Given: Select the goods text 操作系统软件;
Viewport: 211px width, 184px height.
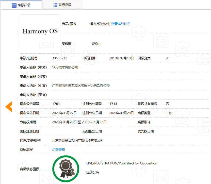Looking at the screenshot, I should click(100, 24).
